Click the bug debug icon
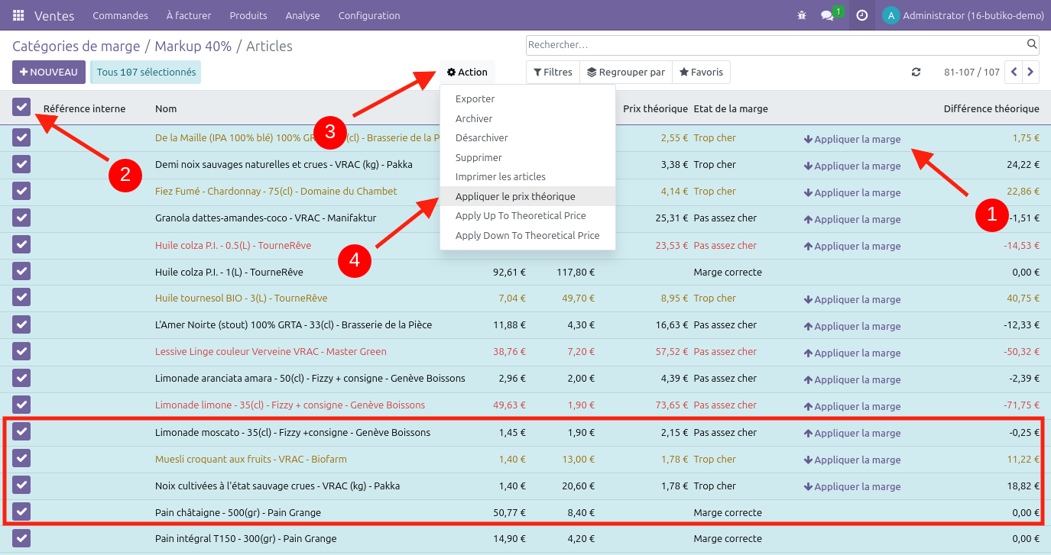Screen dimensions: 1051x555 (801, 15)
